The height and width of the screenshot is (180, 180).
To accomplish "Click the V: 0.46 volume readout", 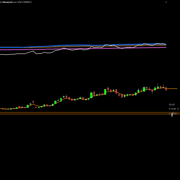I will (172, 109).
